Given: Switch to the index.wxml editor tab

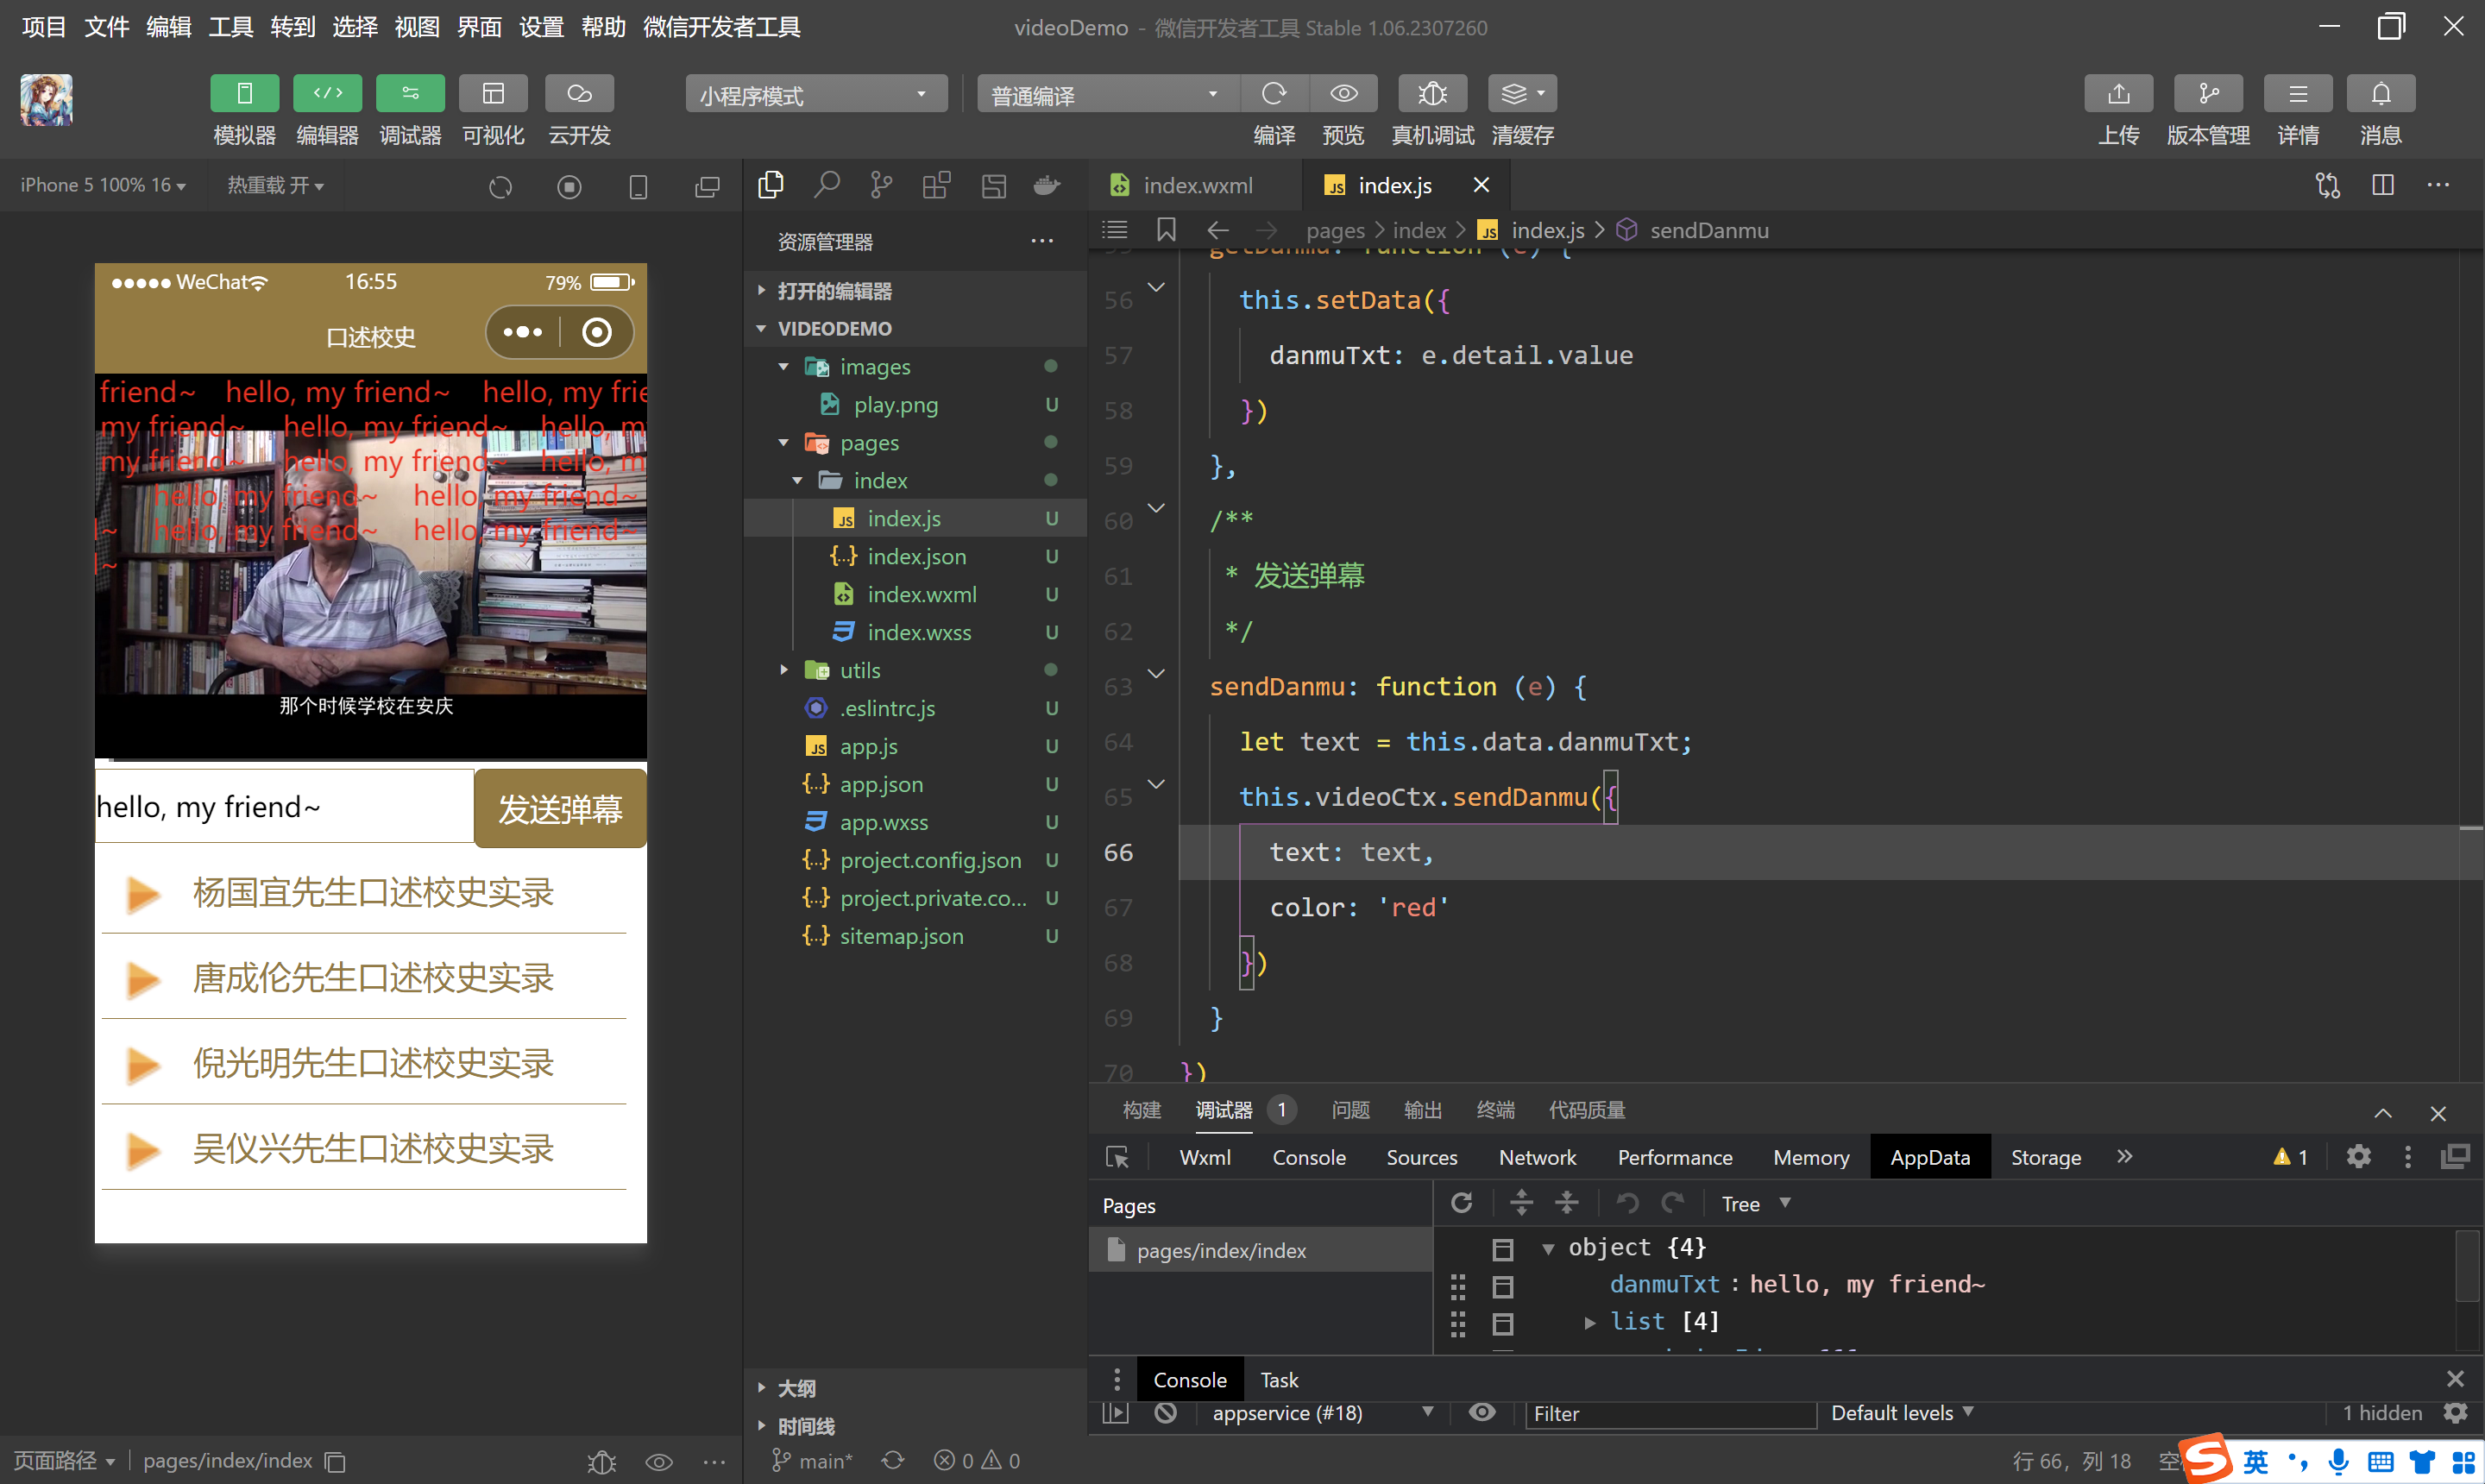Looking at the screenshot, I should click(1196, 185).
